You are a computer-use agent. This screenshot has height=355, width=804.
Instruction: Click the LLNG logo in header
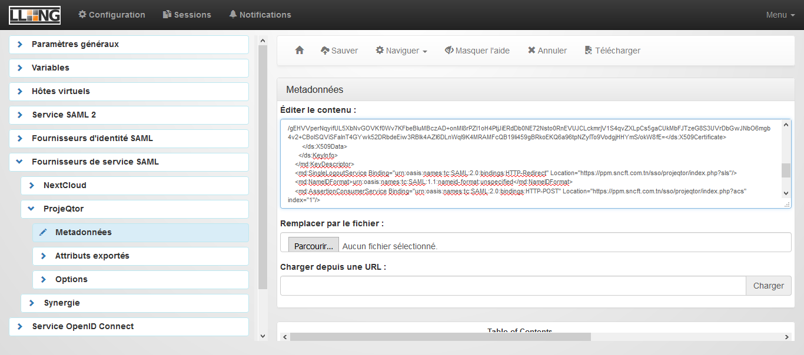35,15
